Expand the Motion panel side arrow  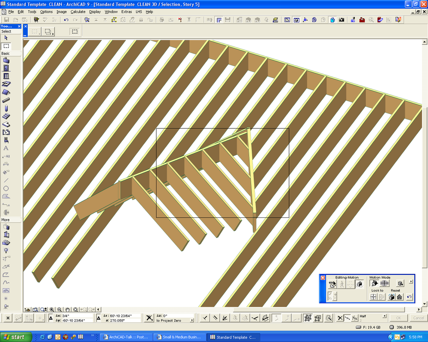(x=411, y=282)
